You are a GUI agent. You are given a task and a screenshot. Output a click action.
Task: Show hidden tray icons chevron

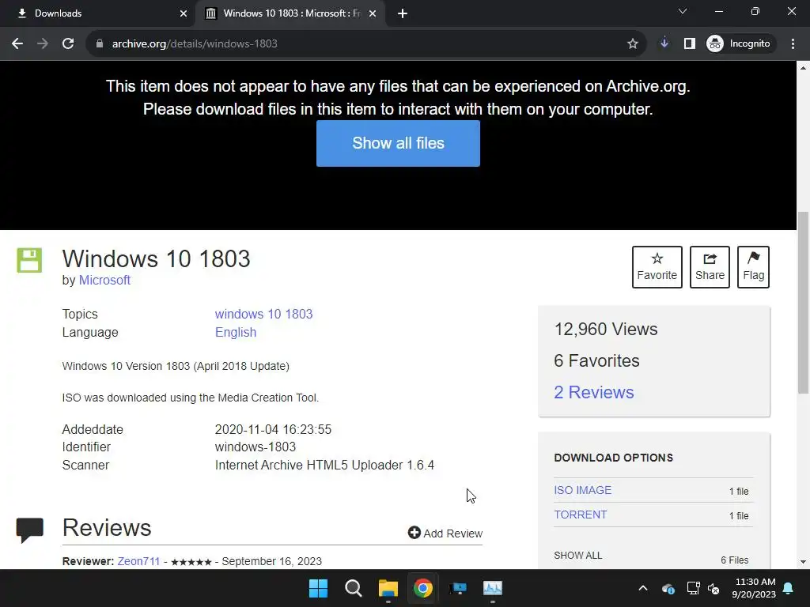click(642, 588)
